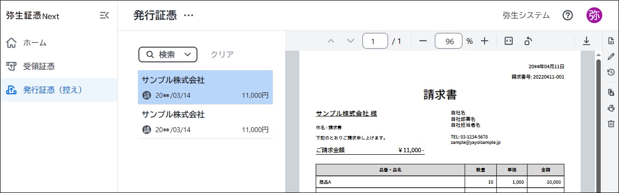Click the page number field

[x=375, y=41]
